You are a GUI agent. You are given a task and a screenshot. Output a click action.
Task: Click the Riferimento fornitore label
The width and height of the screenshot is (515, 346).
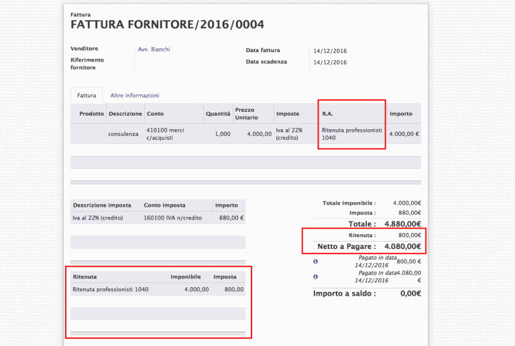87,64
